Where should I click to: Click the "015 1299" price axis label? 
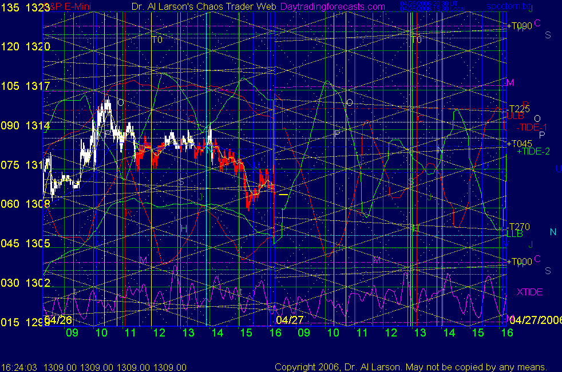point(25,322)
